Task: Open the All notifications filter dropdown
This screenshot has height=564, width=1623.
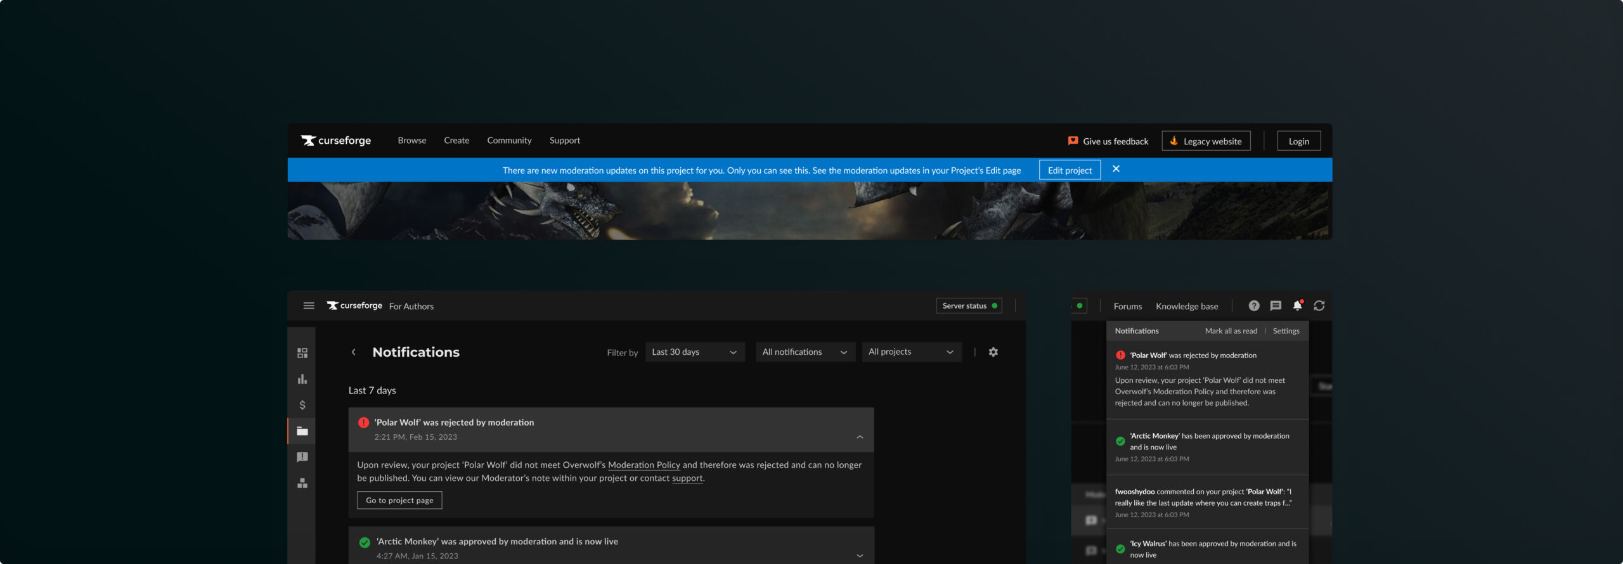Action: [805, 352]
